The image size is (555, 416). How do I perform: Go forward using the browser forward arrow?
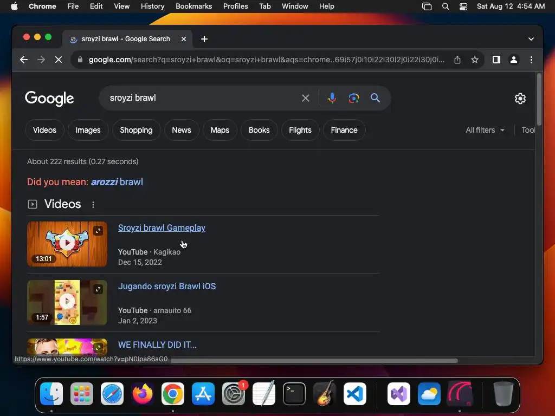[x=41, y=60]
